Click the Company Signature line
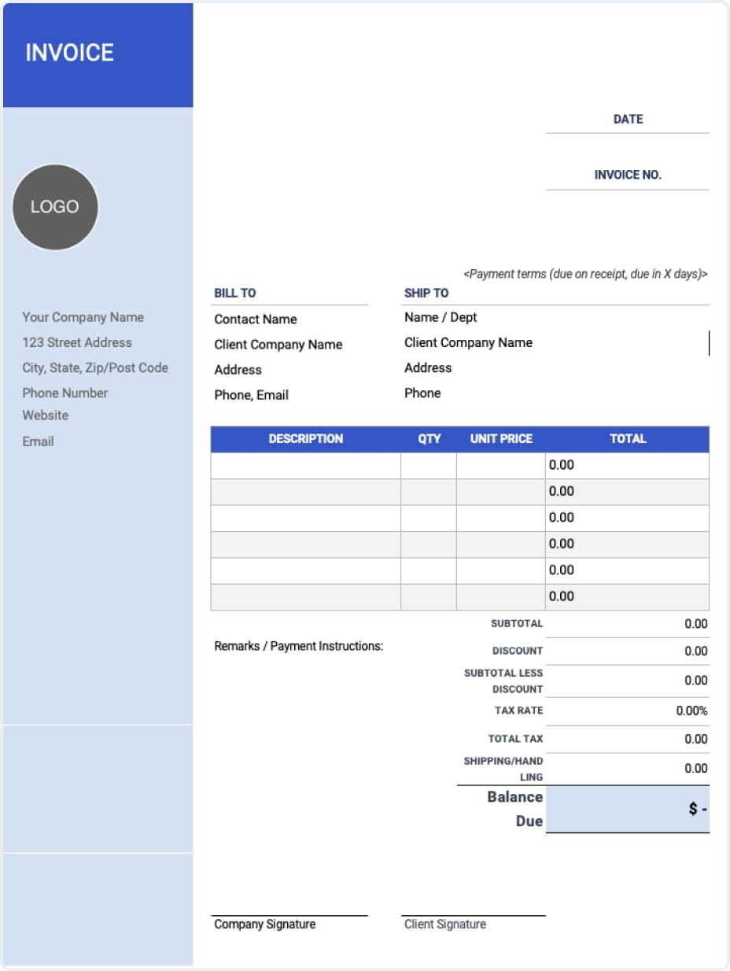The height and width of the screenshot is (971, 730). (264, 917)
